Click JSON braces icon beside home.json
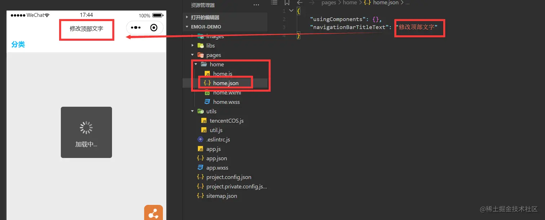The height and width of the screenshot is (220, 545). point(207,83)
